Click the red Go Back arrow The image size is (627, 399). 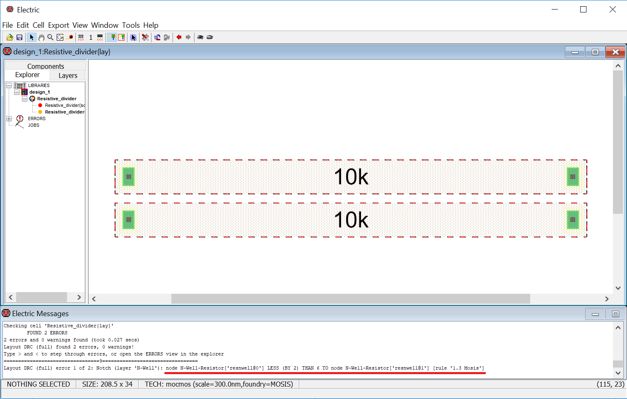(179, 37)
